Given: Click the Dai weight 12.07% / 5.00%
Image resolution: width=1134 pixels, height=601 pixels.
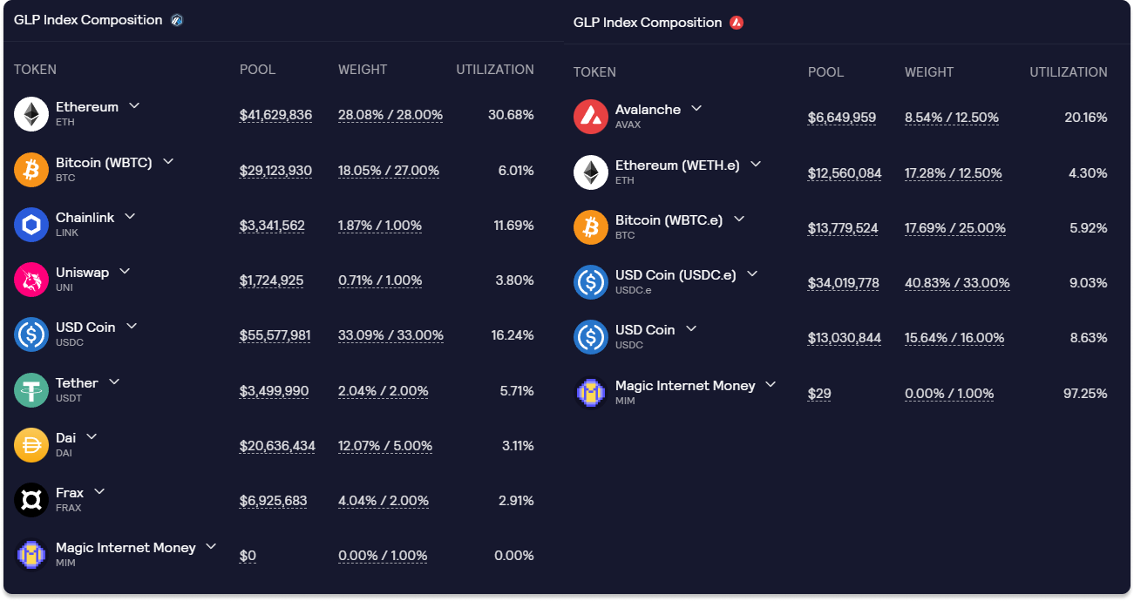Looking at the screenshot, I should pos(385,446).
